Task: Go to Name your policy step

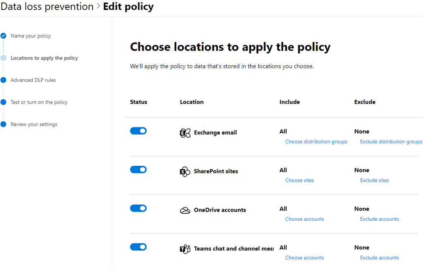Action: click(31, 36)
